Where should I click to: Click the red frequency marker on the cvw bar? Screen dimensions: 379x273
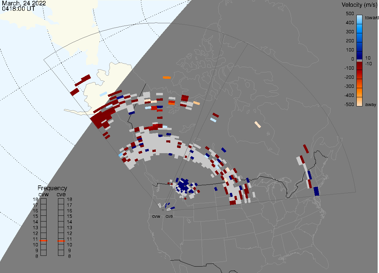coord(43,241)
